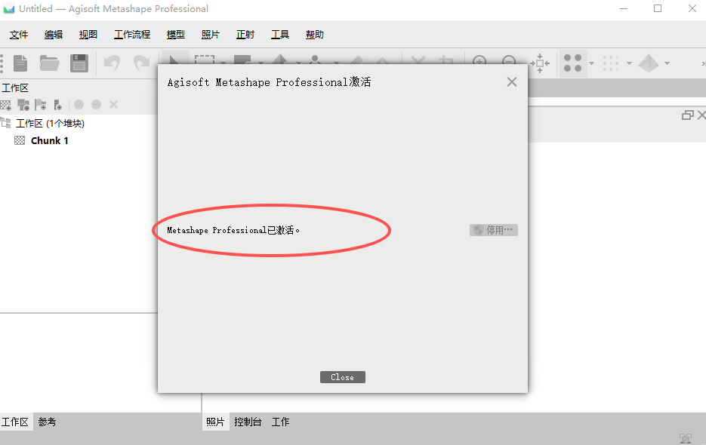
Task: Open a project via the folder icon
Action: tap(50, 63)
